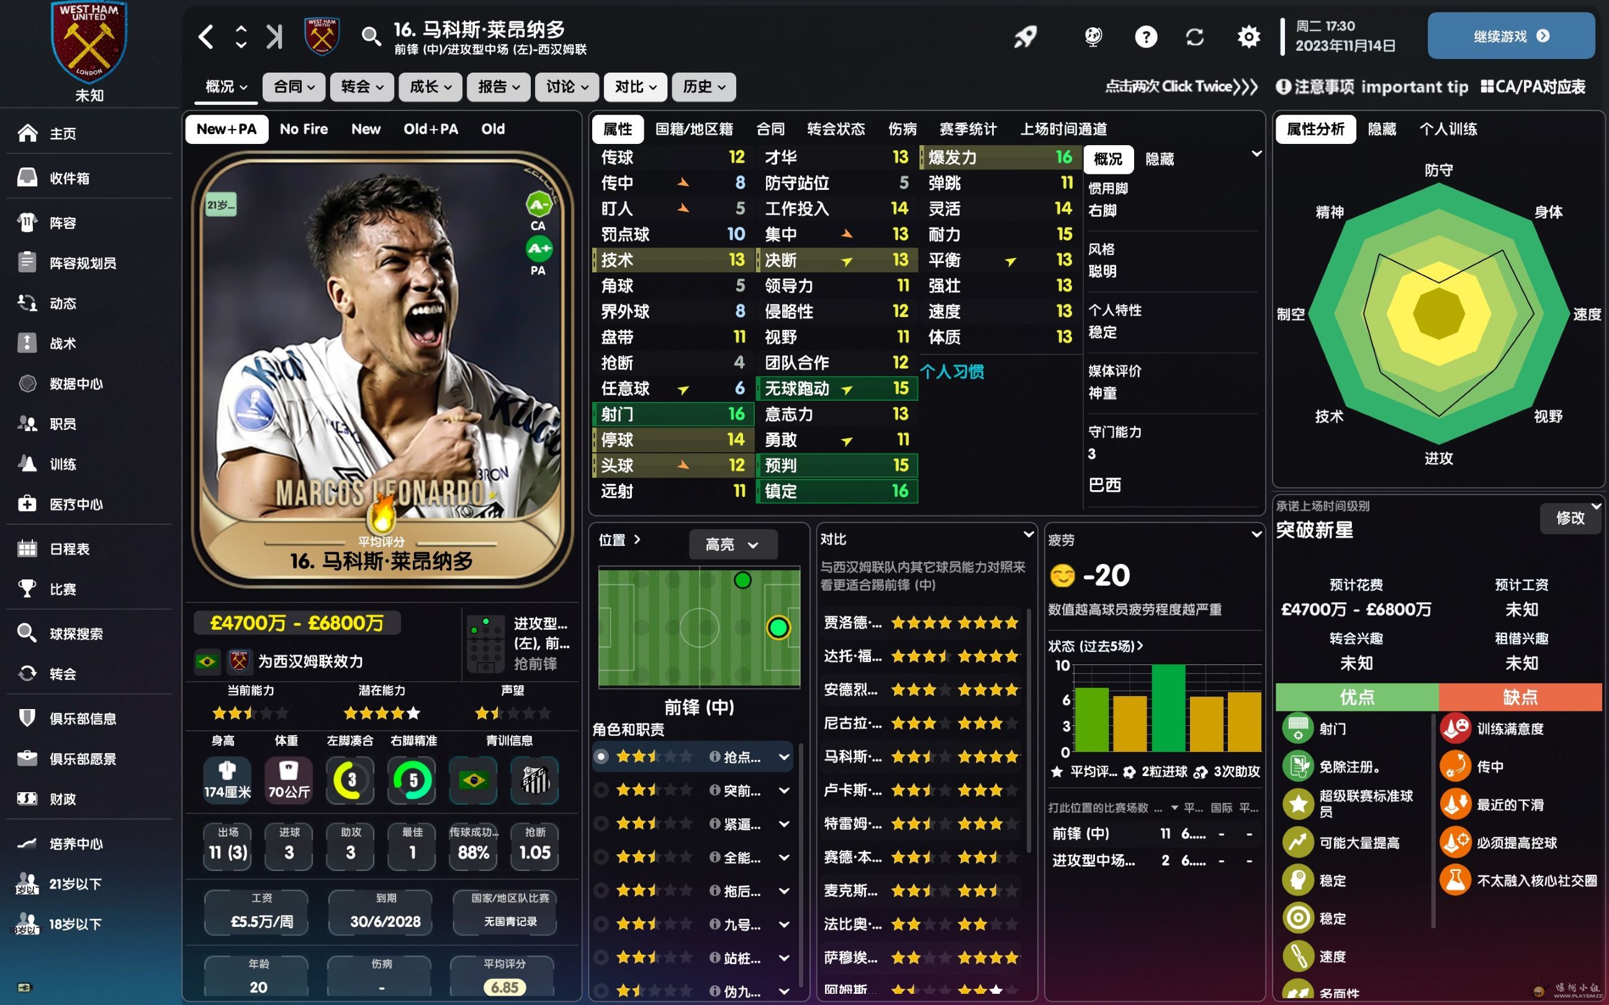This screenshot has width=1609, height=1005.
Task: Select the 抢点 role radio button
Action: click(x=601, y=756)
